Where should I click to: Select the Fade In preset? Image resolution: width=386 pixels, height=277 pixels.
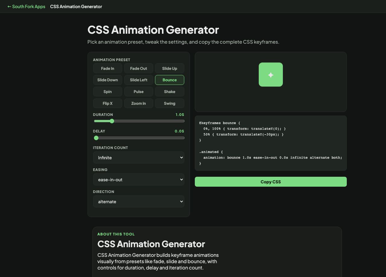108,68
